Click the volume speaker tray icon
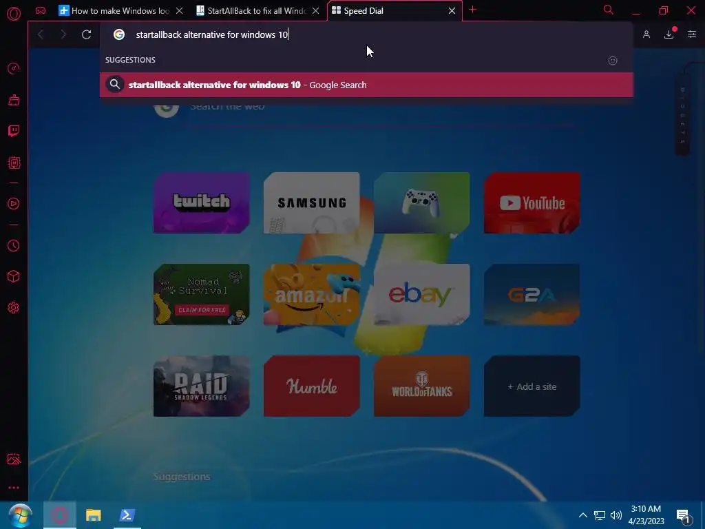This screenshot has height=529, width=705. [616, 515]
